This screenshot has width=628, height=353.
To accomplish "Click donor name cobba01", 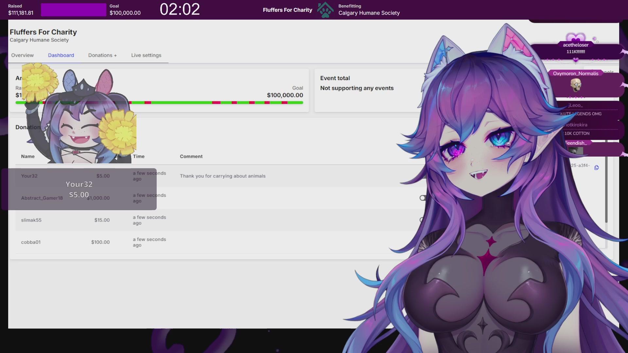I will 31,242.
